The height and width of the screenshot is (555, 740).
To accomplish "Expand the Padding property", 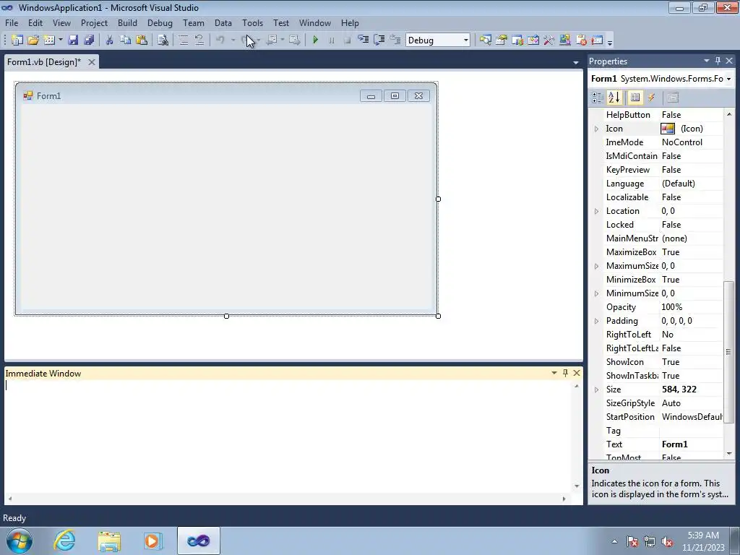I will (596, 320).
